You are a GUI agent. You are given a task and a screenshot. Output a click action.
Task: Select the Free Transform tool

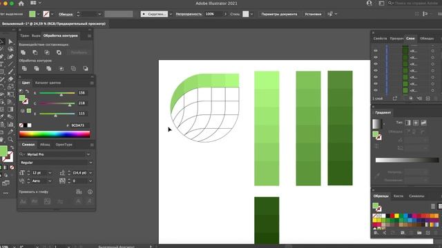[10, 94]
